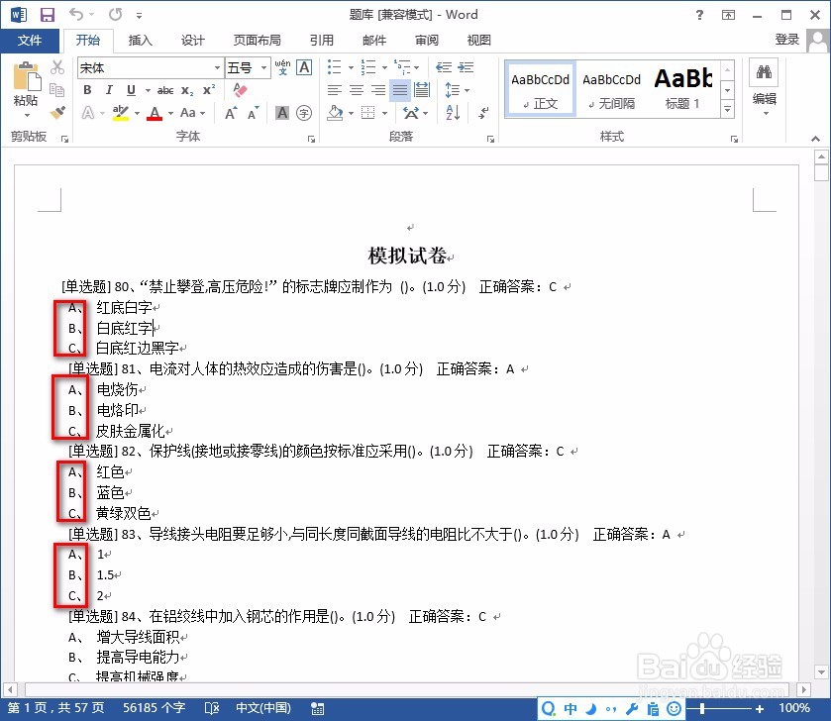The height and width of the screenshot is (721, 831).
Task: Apply yellow text highlight color
Action: pos(121,113)
